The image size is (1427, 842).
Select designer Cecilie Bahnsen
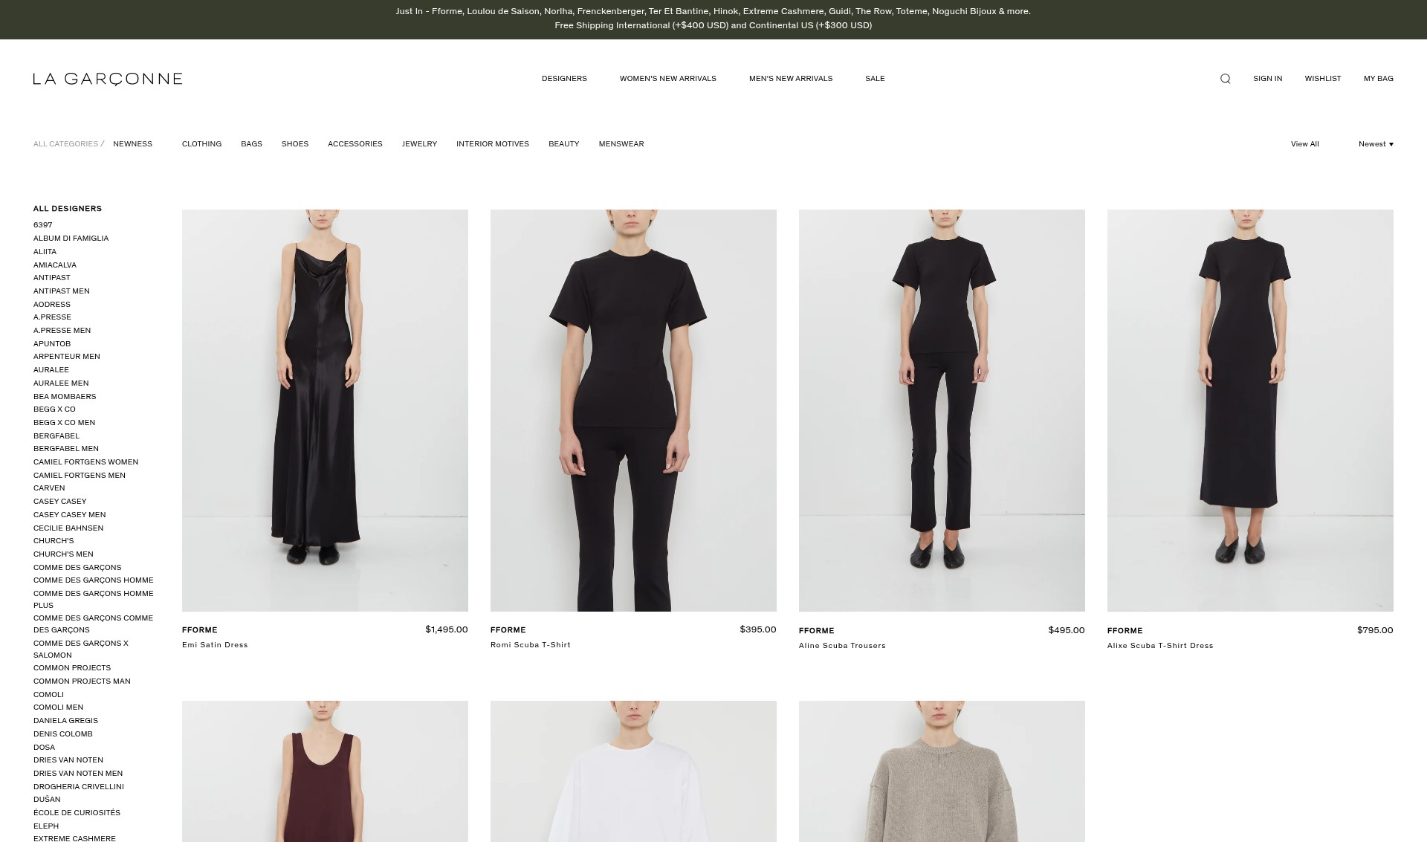coord(68,528)
